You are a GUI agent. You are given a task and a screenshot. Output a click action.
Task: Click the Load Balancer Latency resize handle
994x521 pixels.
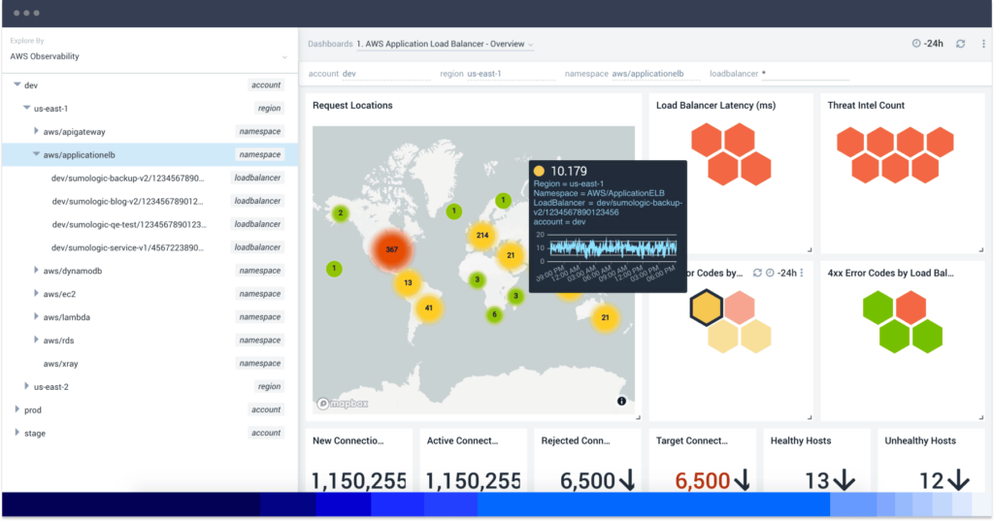tap(810, 249)
